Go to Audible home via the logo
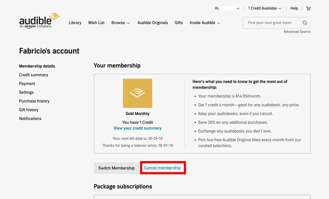The width and height of the screenshot is (329, 199). [39, 21]
